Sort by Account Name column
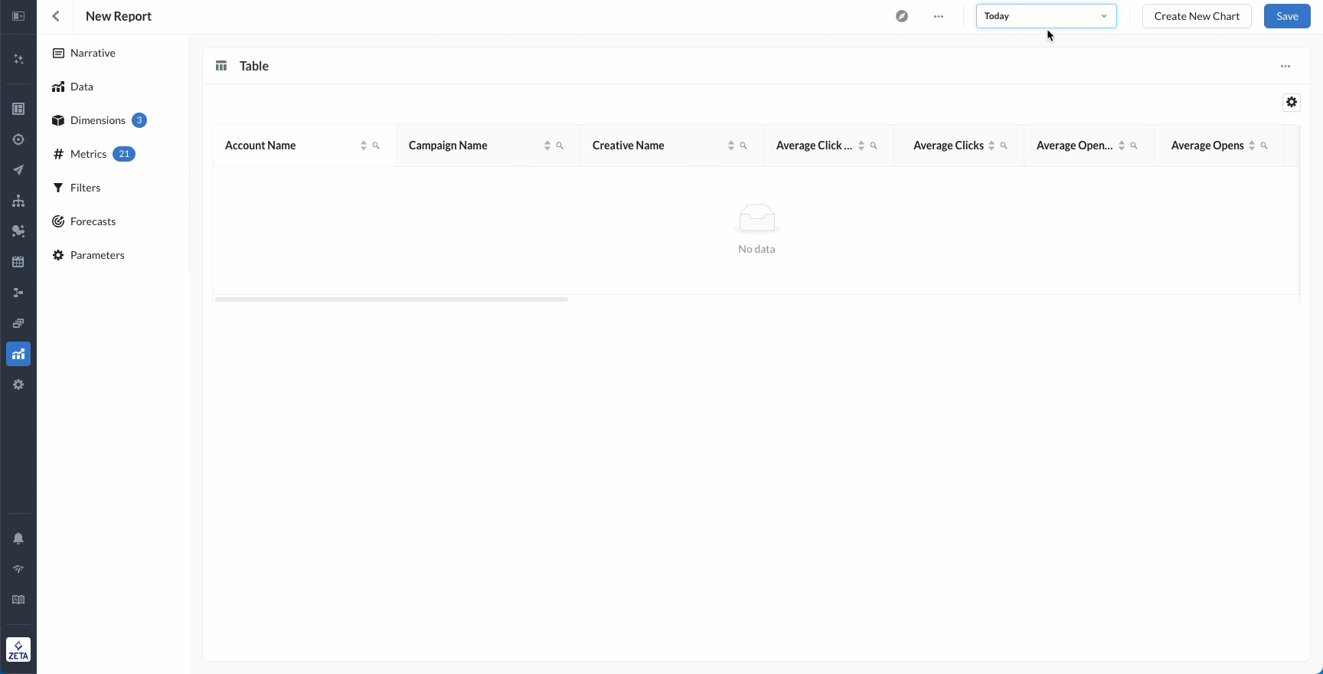1323x674 pixels. click(x=364, y=146)
